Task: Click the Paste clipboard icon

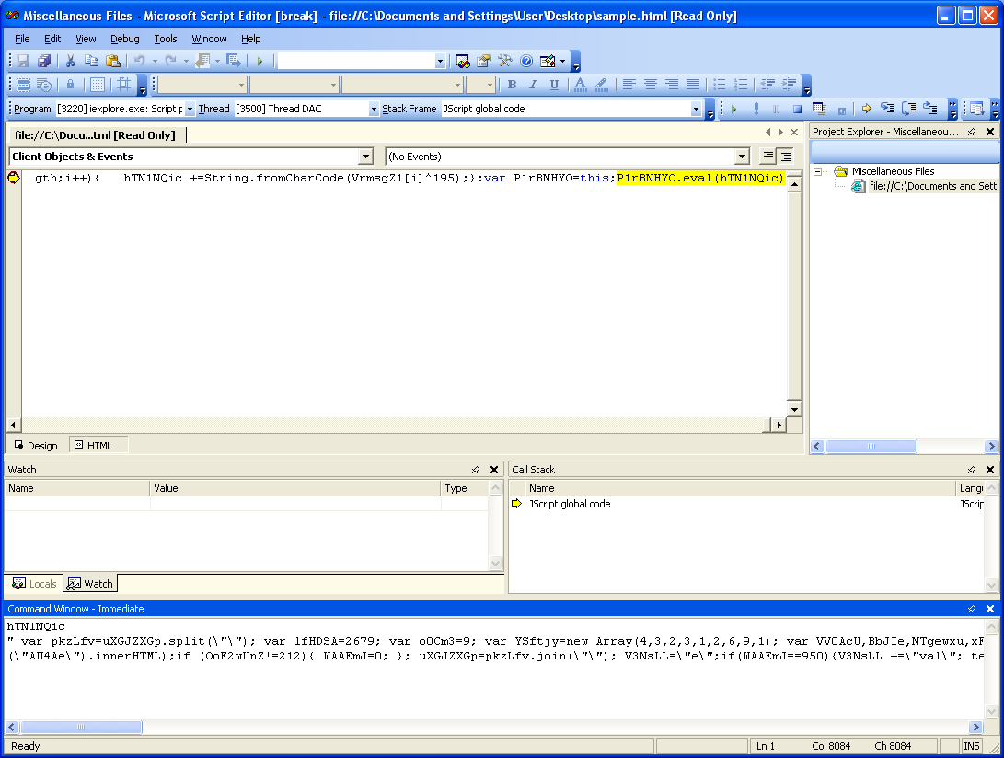Action: tap(112, 61)
